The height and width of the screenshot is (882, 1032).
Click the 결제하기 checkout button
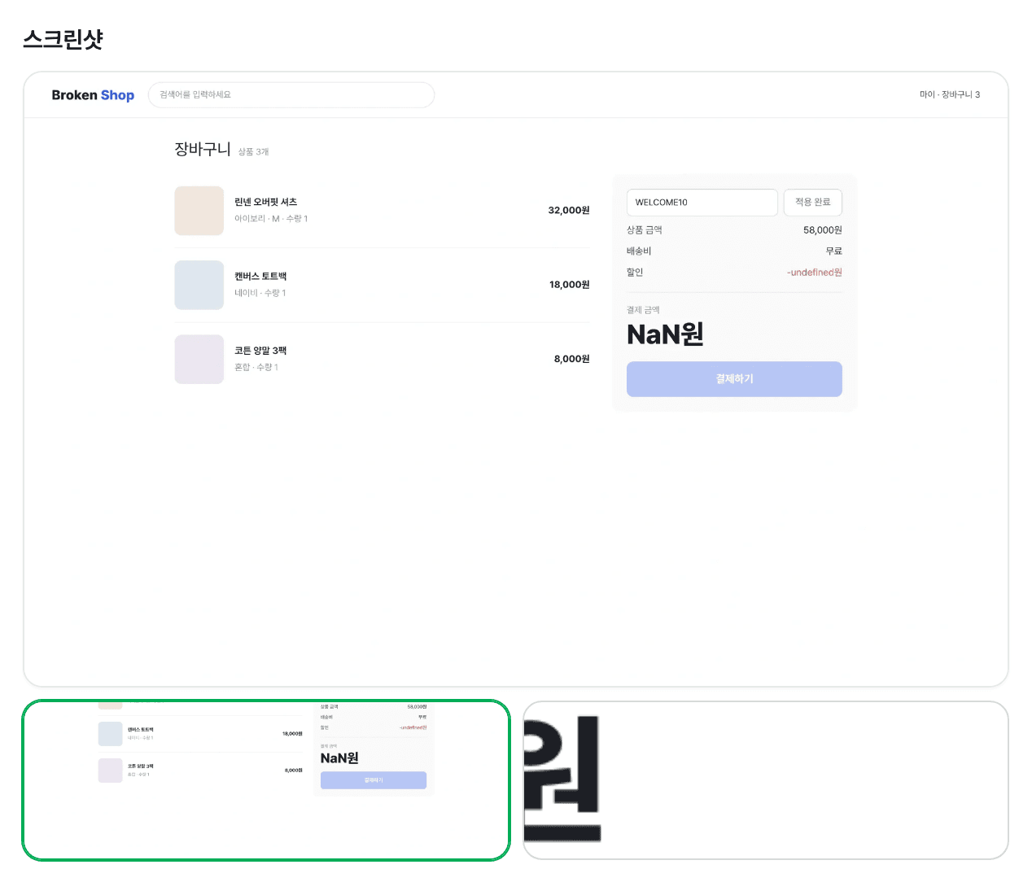[734, 379]
